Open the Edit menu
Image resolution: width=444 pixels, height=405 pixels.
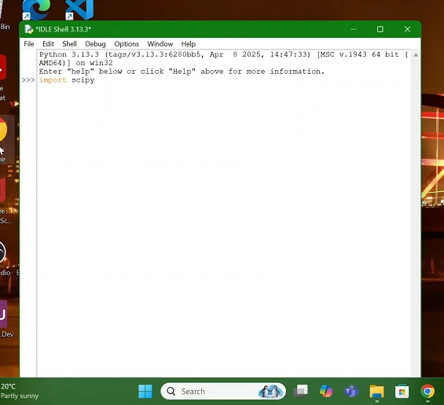point(48,44)
